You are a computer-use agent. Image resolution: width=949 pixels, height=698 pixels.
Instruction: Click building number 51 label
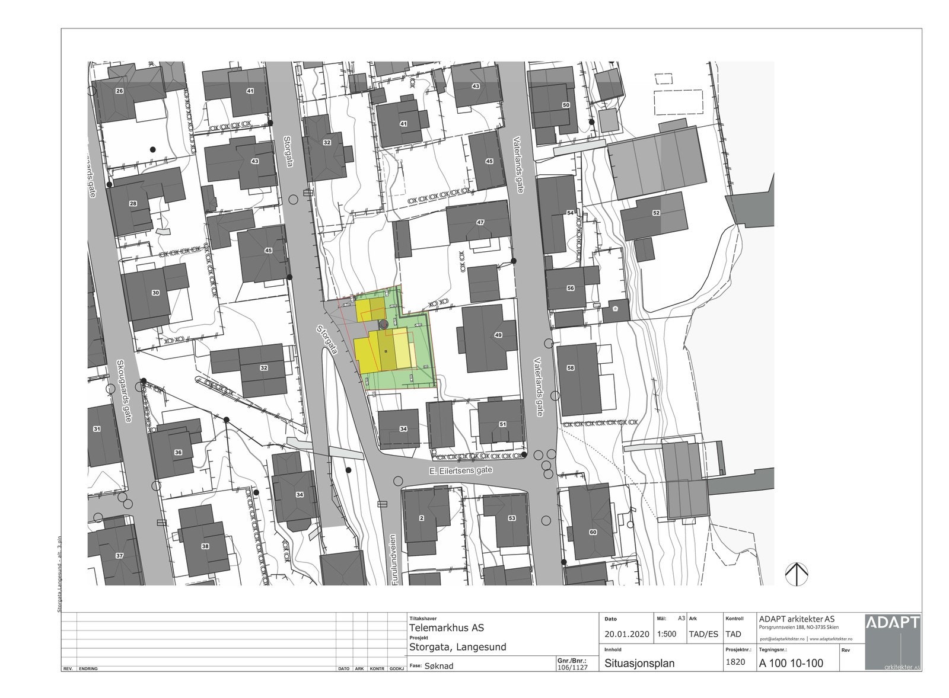[x=502, y=424]
